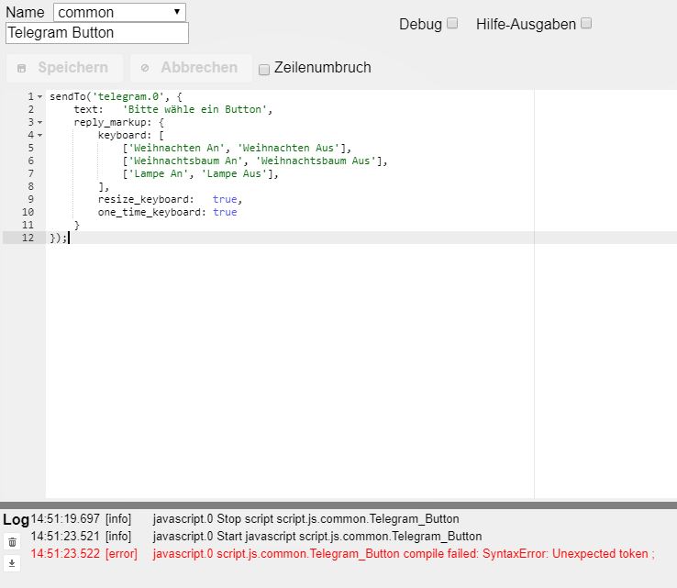Click the 'text:' key at line 2
677x588 pixels.
pyautogui.click(x=88, y=110)
